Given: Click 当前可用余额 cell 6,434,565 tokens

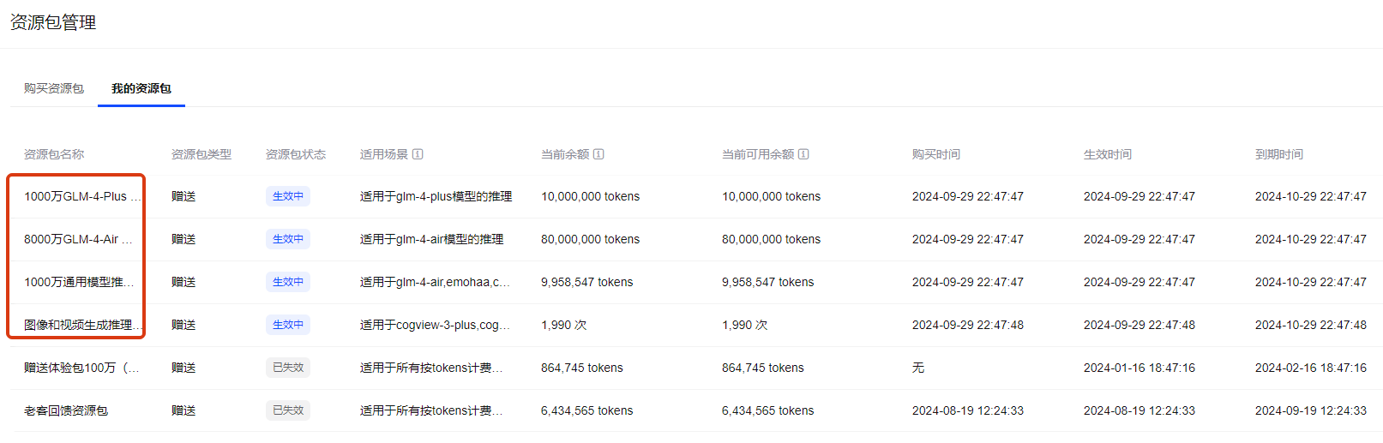Looking at the screenshot, I should (767, 410).
